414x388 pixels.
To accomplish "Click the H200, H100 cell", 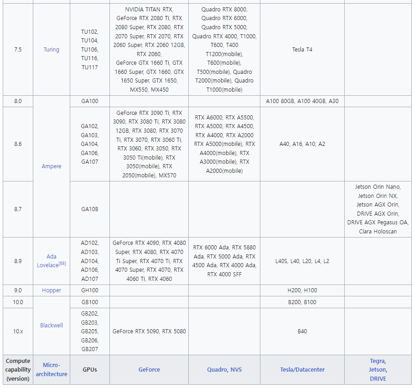I will point(302,290).
